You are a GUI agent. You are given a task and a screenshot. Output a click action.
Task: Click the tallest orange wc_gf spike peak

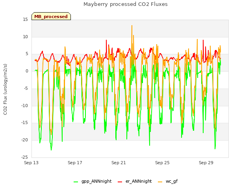coord(132,25)
